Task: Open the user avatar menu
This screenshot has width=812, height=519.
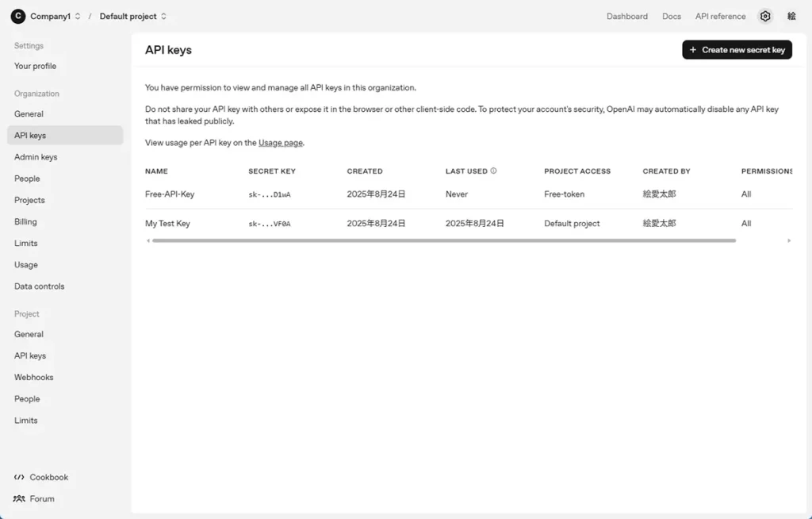Action: click(791, 17)
